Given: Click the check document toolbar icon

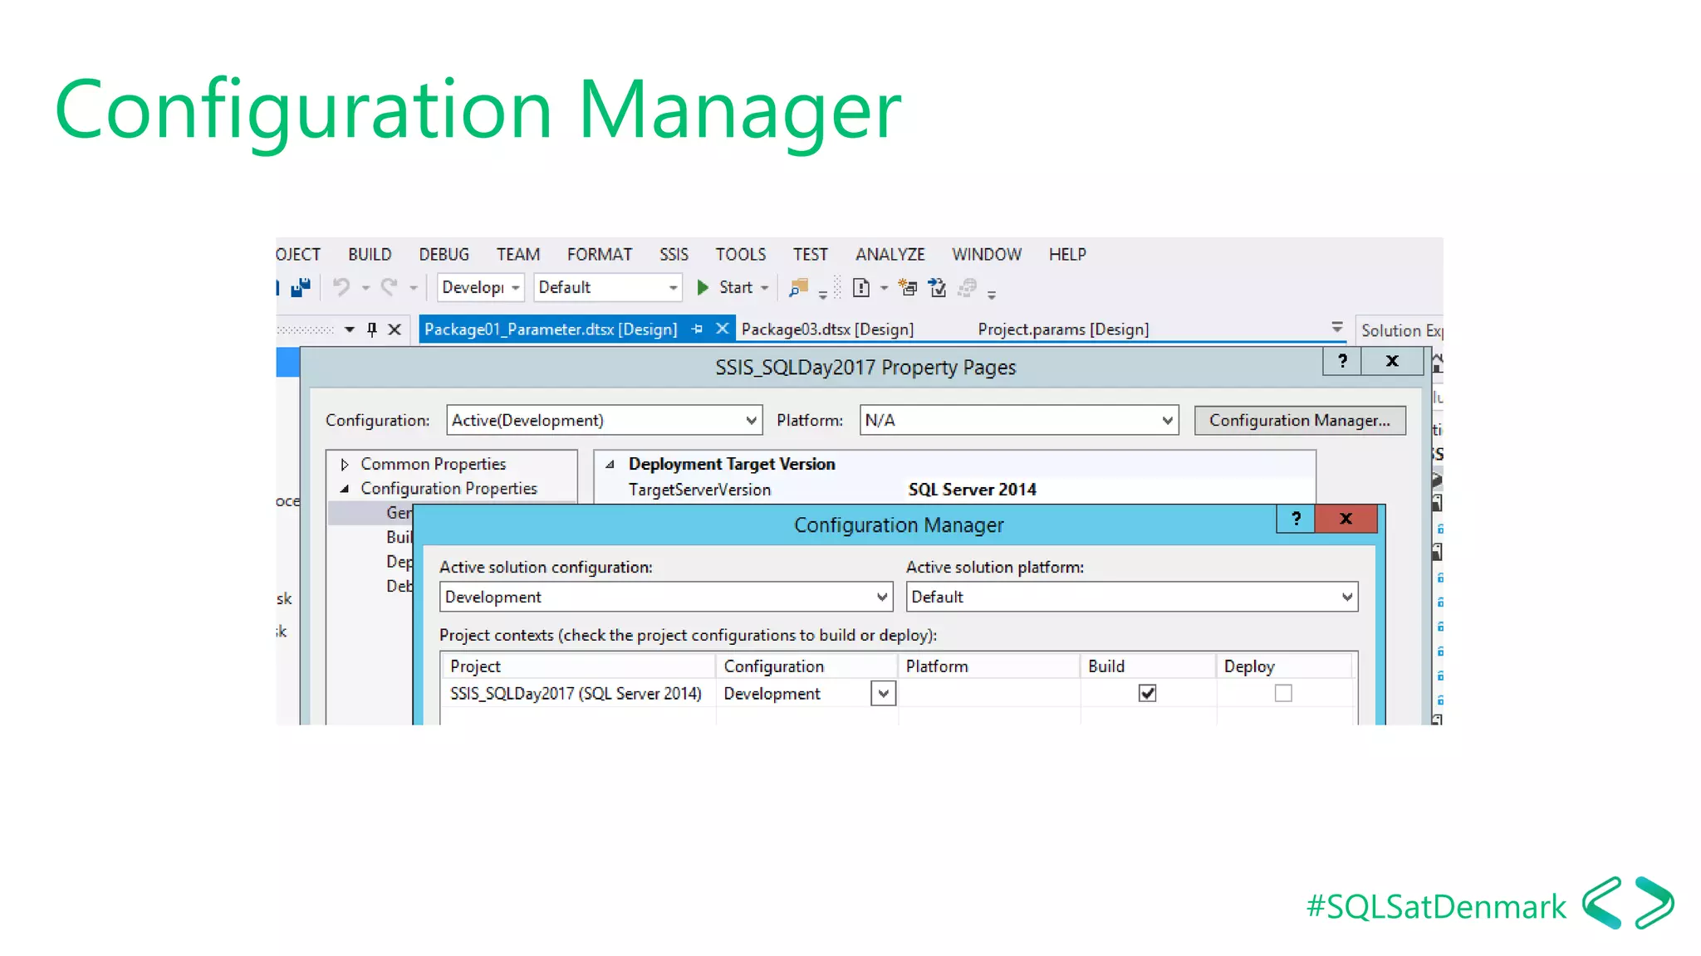Looking at the screenshot, I should pos(938,287).
